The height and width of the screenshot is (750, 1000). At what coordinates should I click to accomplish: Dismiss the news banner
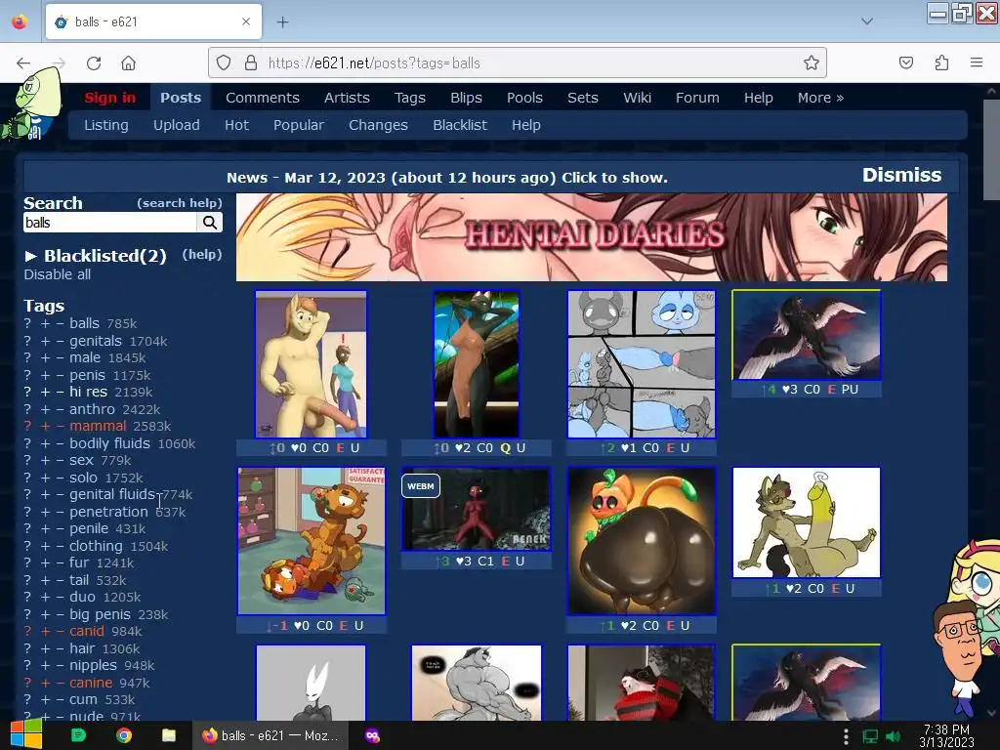click(901, 175)
